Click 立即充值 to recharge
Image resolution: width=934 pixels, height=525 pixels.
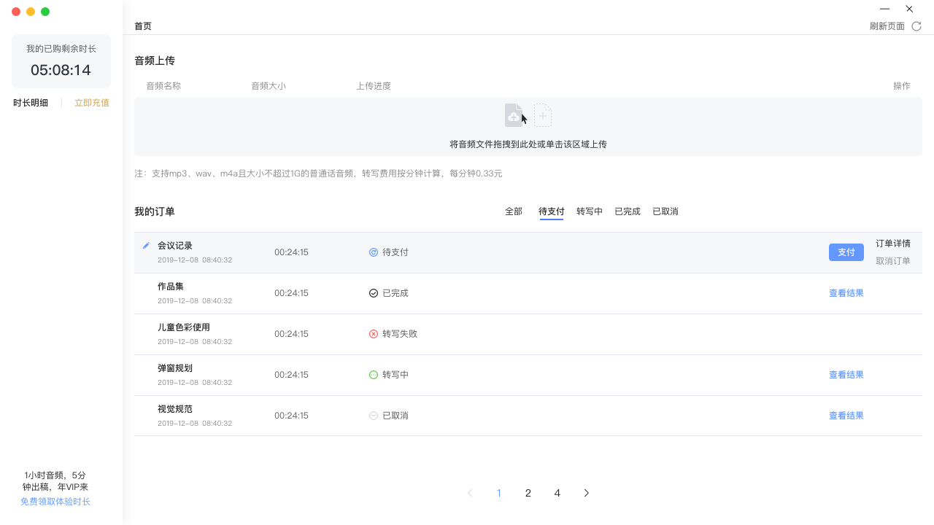point(92,102)
